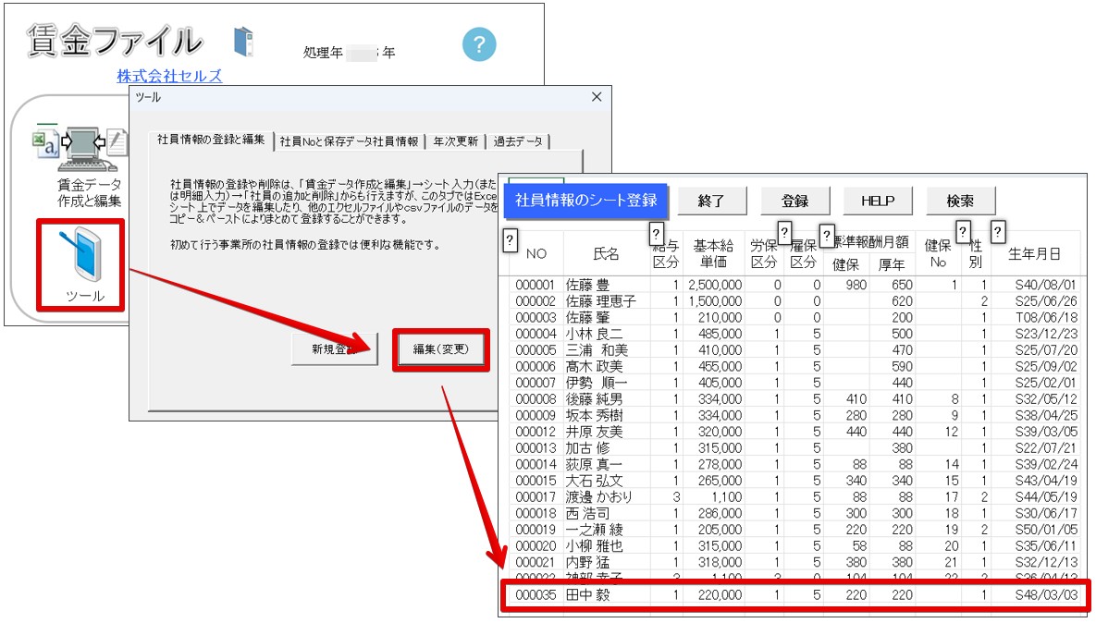Switch to 社員Noと保存データ社員情報 tab
Image resolution: width=1096 pixels, height=623 pixels.
(349, 141)
